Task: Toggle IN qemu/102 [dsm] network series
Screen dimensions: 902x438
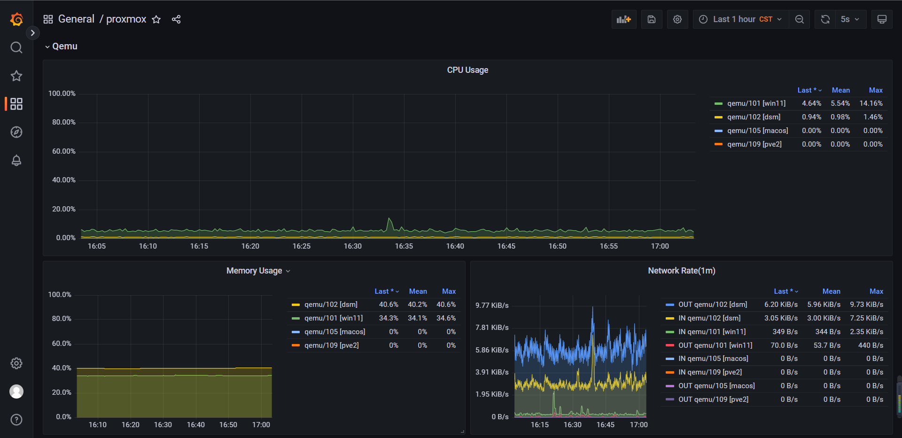Action: point(709,318)
